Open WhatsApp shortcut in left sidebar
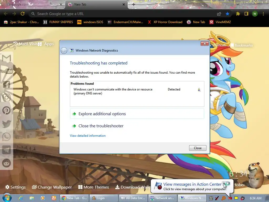This screenshot has width=269, height=202. point(7,137)
